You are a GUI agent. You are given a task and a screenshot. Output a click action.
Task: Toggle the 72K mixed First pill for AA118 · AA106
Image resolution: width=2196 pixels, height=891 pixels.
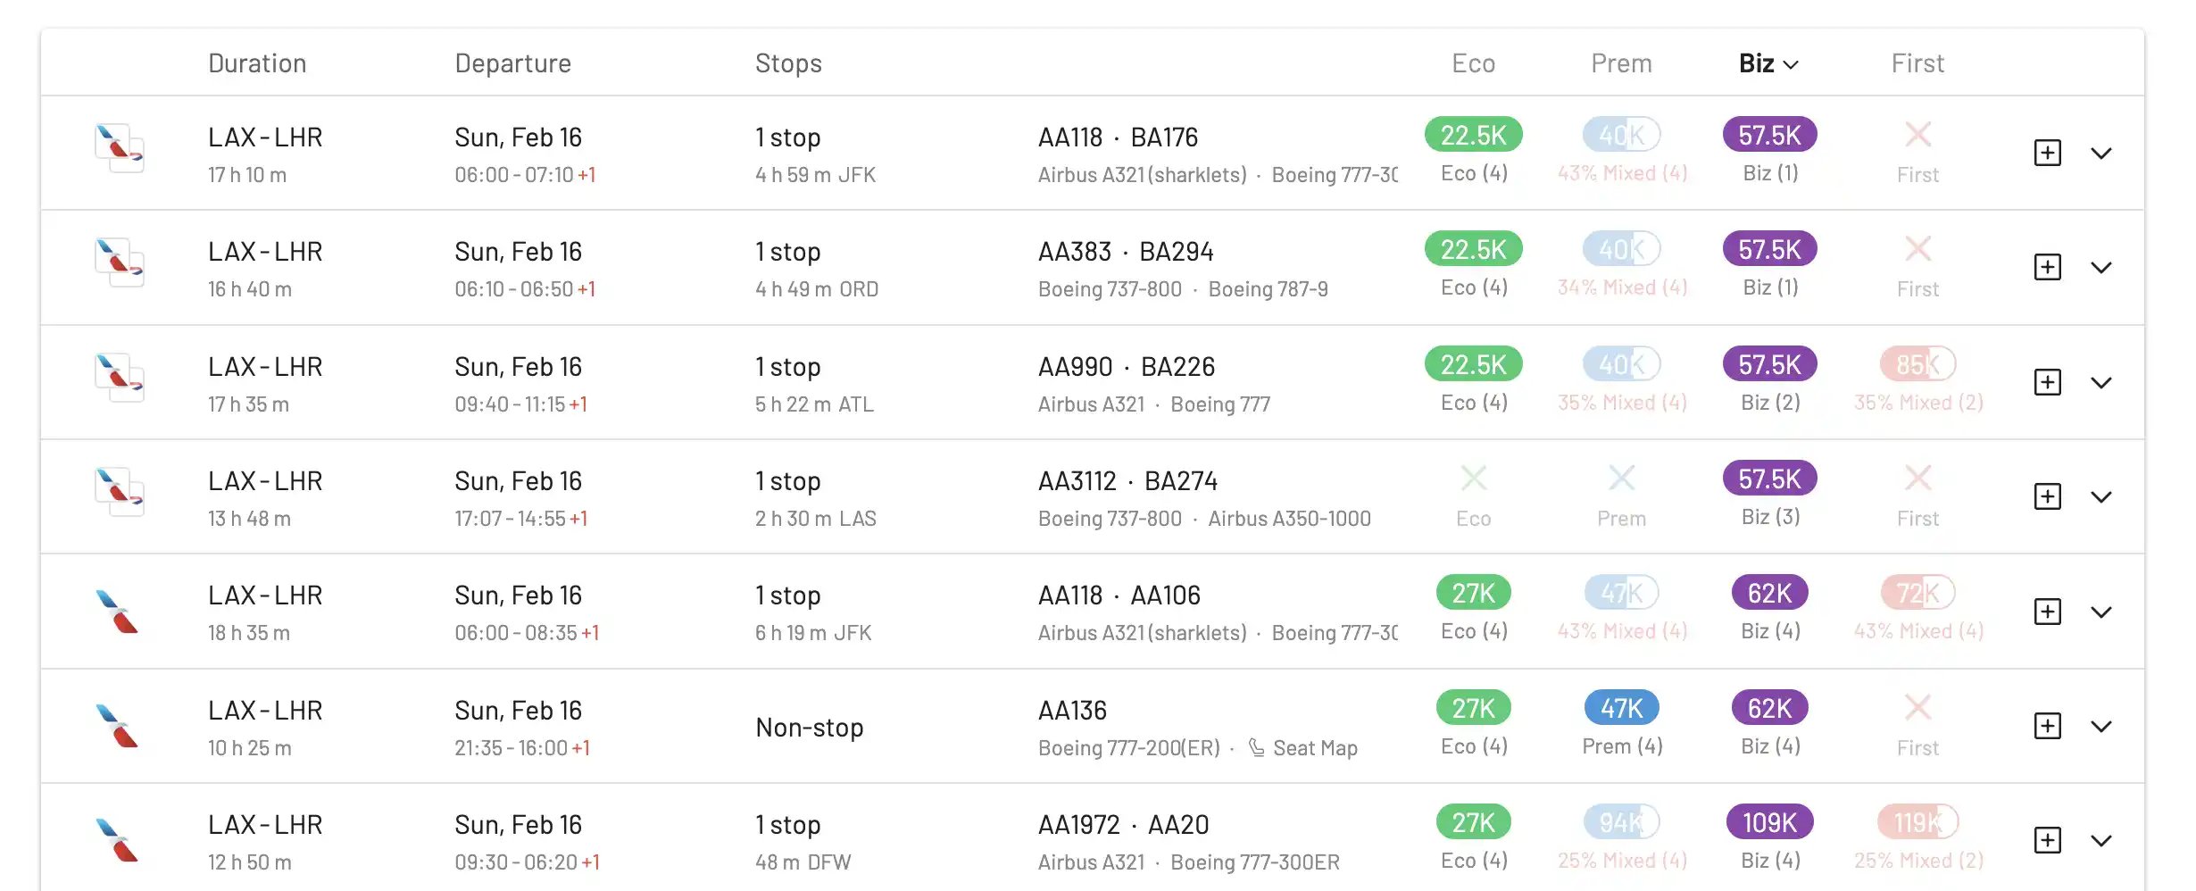(x=1917, y=593)
